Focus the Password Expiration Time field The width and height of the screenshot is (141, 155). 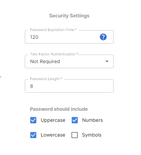tap(69, 37)
